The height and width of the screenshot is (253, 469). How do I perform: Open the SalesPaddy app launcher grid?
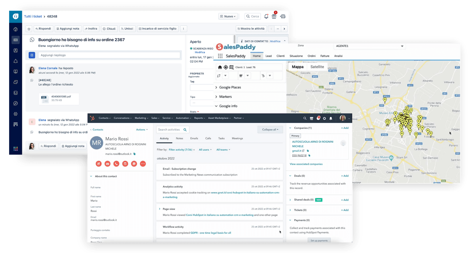pos(220,56)
